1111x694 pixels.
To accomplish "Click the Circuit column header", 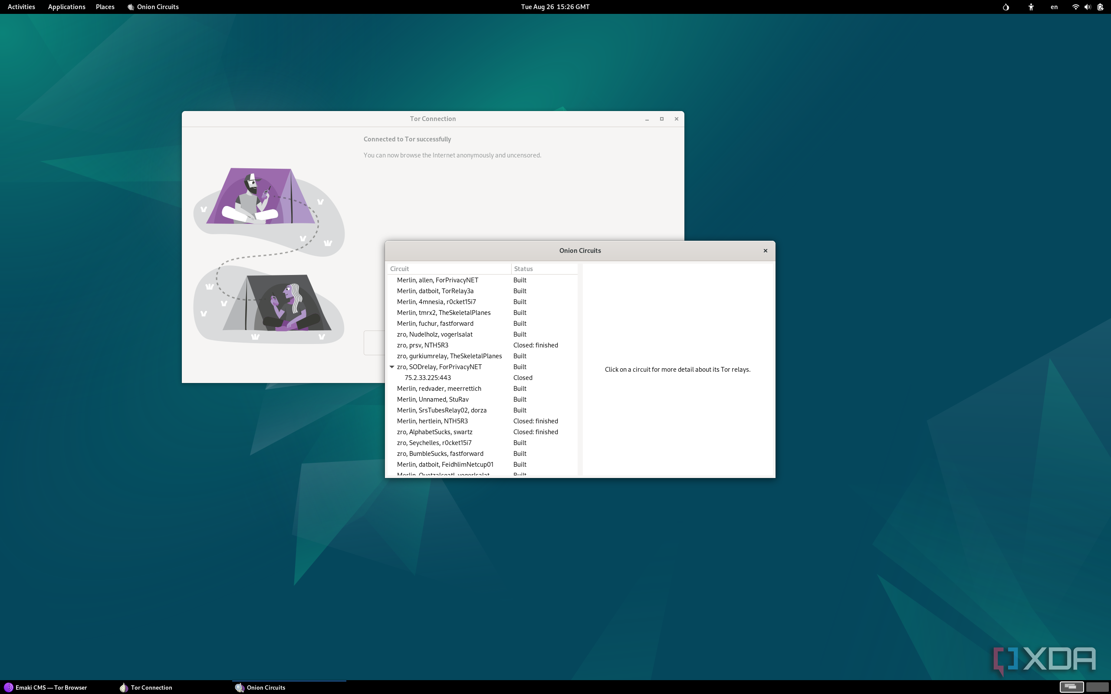I will [x=449, y=269].
